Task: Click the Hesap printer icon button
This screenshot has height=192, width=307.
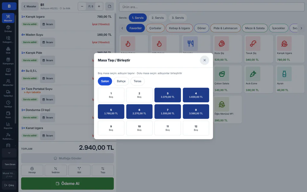Action: [x=32, y=170]
